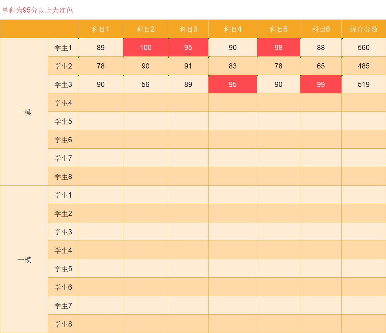The image size is (386, 333).
Task: Select the 科目5 column header
Action: pos(278,29)
